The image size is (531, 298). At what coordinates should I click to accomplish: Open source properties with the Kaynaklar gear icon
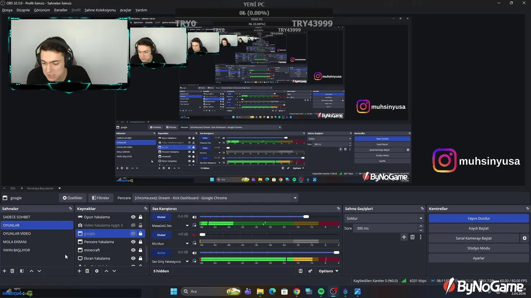[x=97, y=271]
